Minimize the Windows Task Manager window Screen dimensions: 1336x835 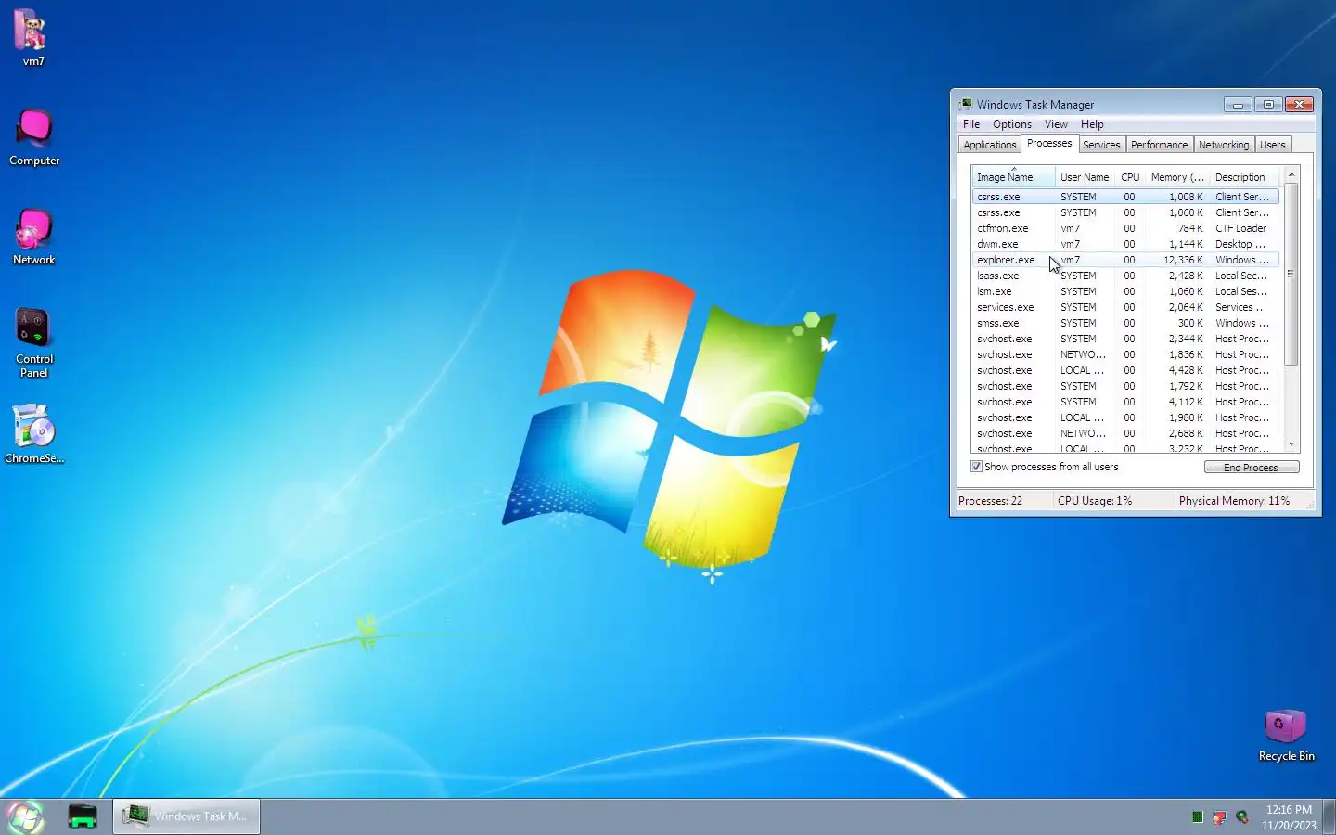point(1238,105)
